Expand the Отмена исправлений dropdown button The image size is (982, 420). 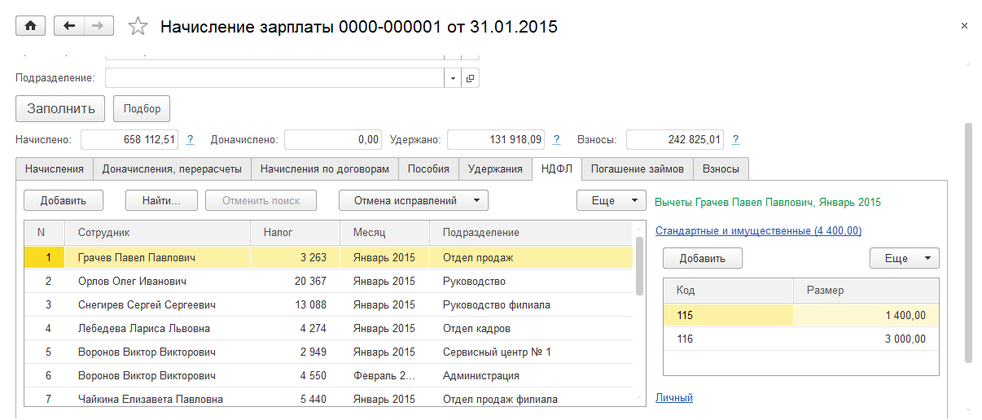(x=413, y=200)
